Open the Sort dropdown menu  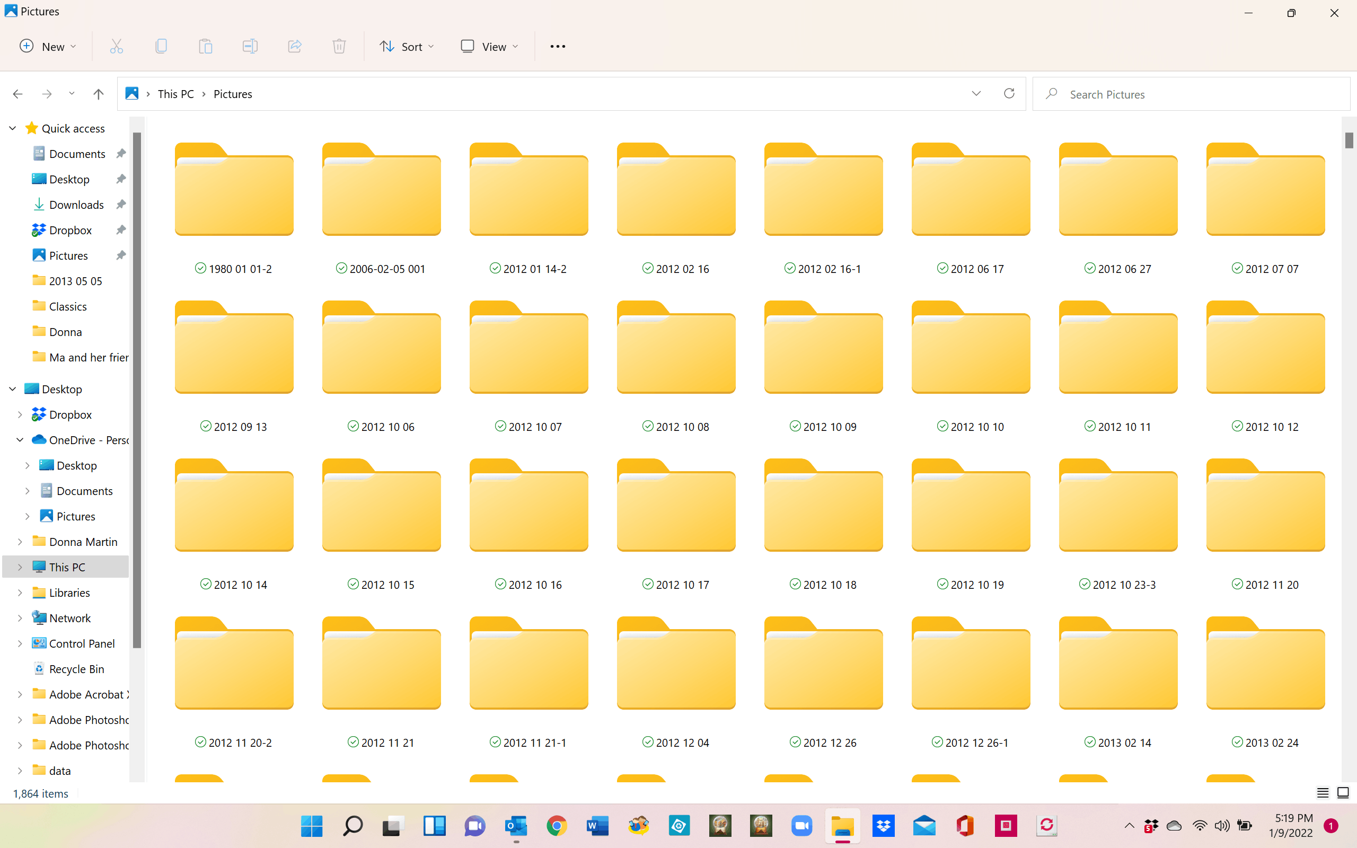pos(407,46)
